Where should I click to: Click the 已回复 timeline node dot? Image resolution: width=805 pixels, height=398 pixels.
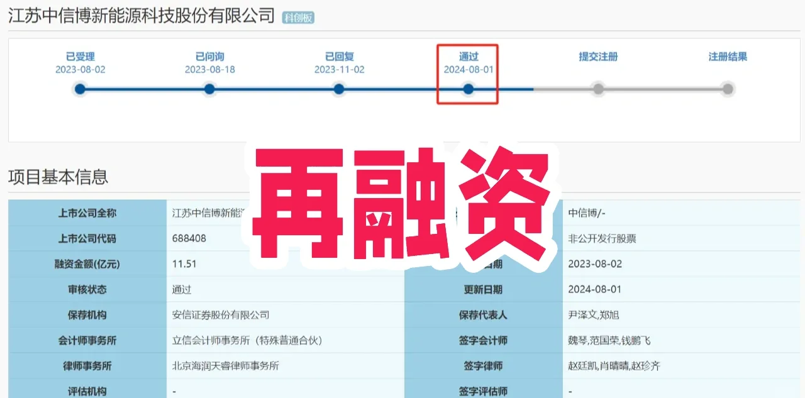pos(338,89)
